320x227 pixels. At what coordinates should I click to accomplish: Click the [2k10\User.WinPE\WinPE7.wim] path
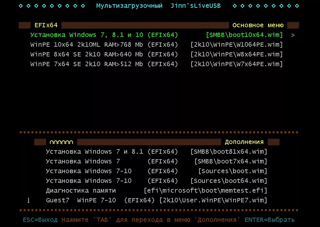[213, 200]
